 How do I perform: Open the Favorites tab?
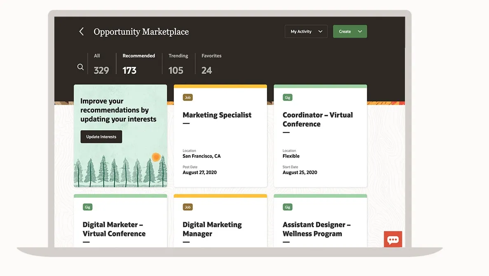[211, 64]
